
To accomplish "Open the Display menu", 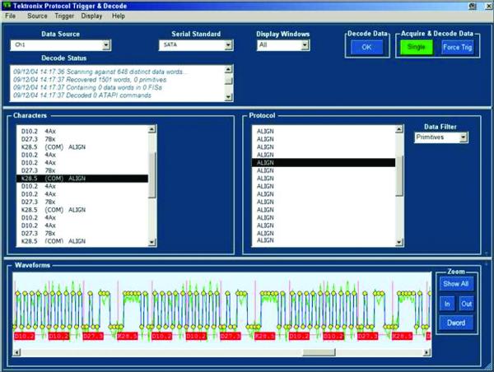I will [91, 16].
